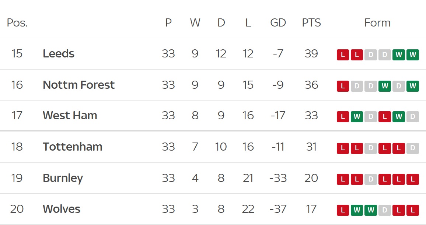
Task: Click the grey D badge in Wolves' form
Action: (385, 210)
